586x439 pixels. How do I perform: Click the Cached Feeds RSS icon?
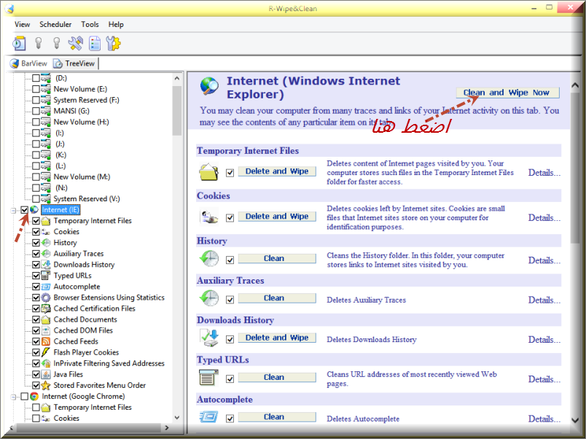[46, 341]
